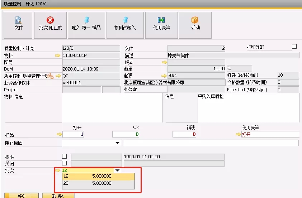Image resolution: width=302 pixels, height=198 pixels.
Task: Select batch 23 from the dropdown list
Action: coord(98,183)
